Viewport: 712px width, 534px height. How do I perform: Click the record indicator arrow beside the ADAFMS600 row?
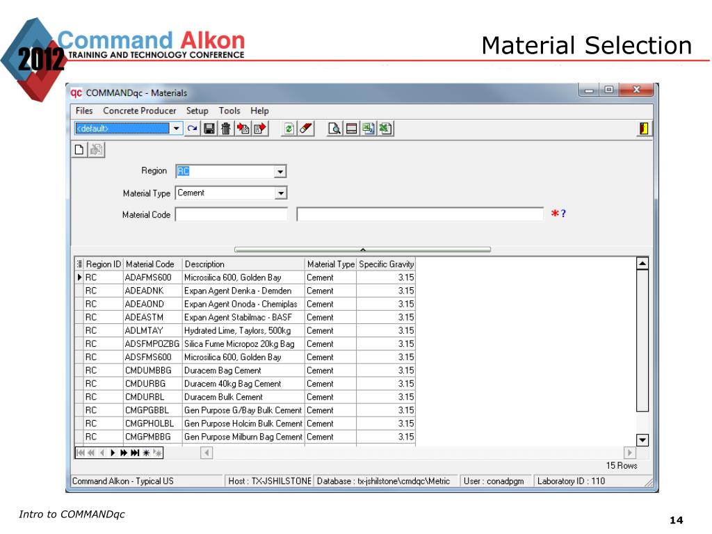[x=79, y=277]
